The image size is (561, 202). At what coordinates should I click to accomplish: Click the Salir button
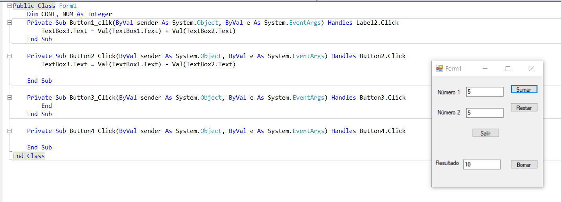486,133
